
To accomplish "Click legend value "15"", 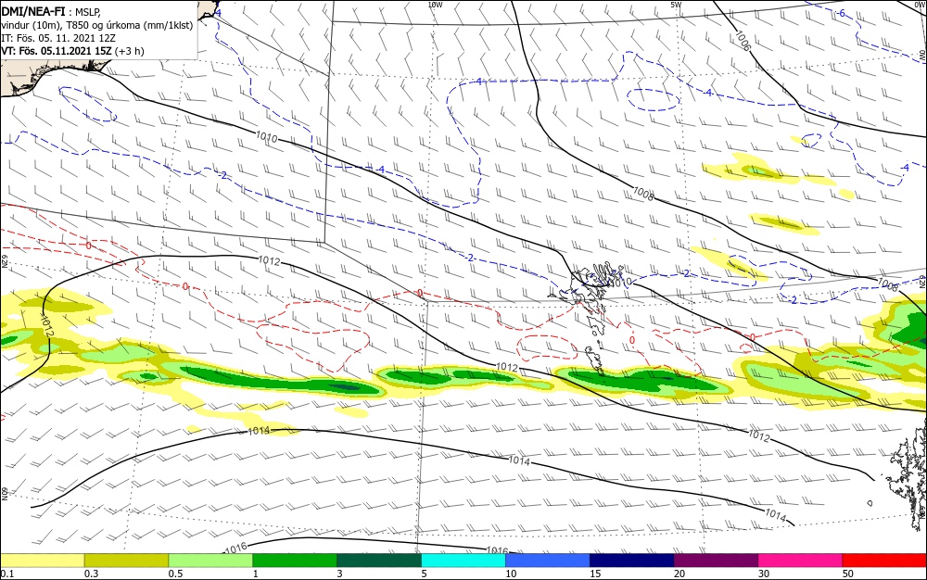I will (x=595, y=574).
